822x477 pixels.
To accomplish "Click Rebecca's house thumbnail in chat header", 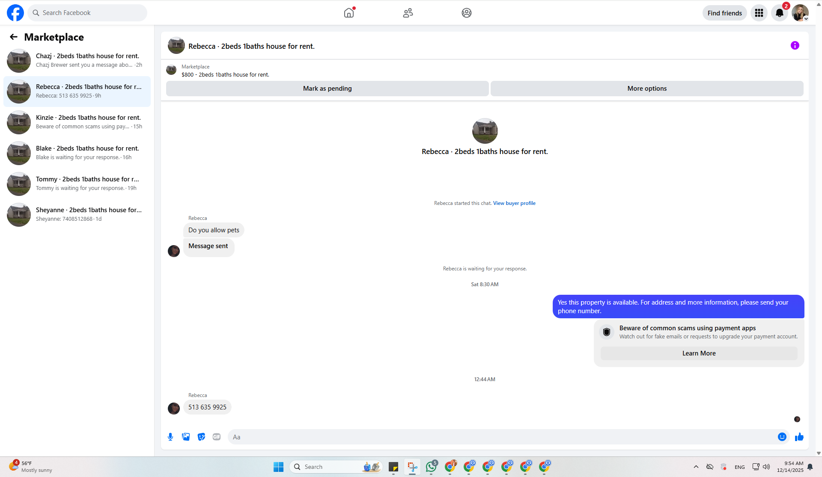I will 176,45.
